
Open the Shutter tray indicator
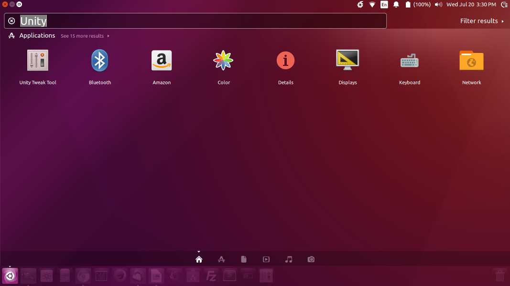[x=360, y=5]
